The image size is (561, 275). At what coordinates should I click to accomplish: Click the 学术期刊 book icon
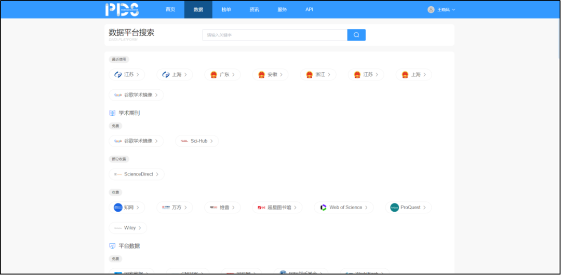[x=112, y=113]
